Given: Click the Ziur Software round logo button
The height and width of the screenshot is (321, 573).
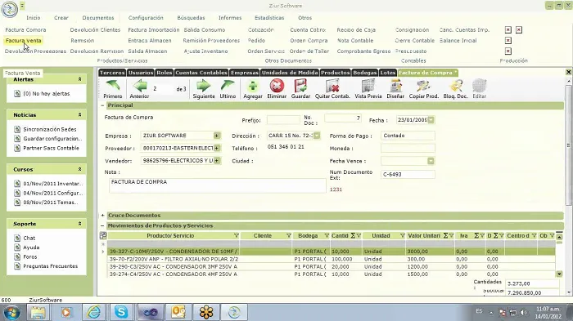Looking at the screenshot, I should [x=10, y=9].
